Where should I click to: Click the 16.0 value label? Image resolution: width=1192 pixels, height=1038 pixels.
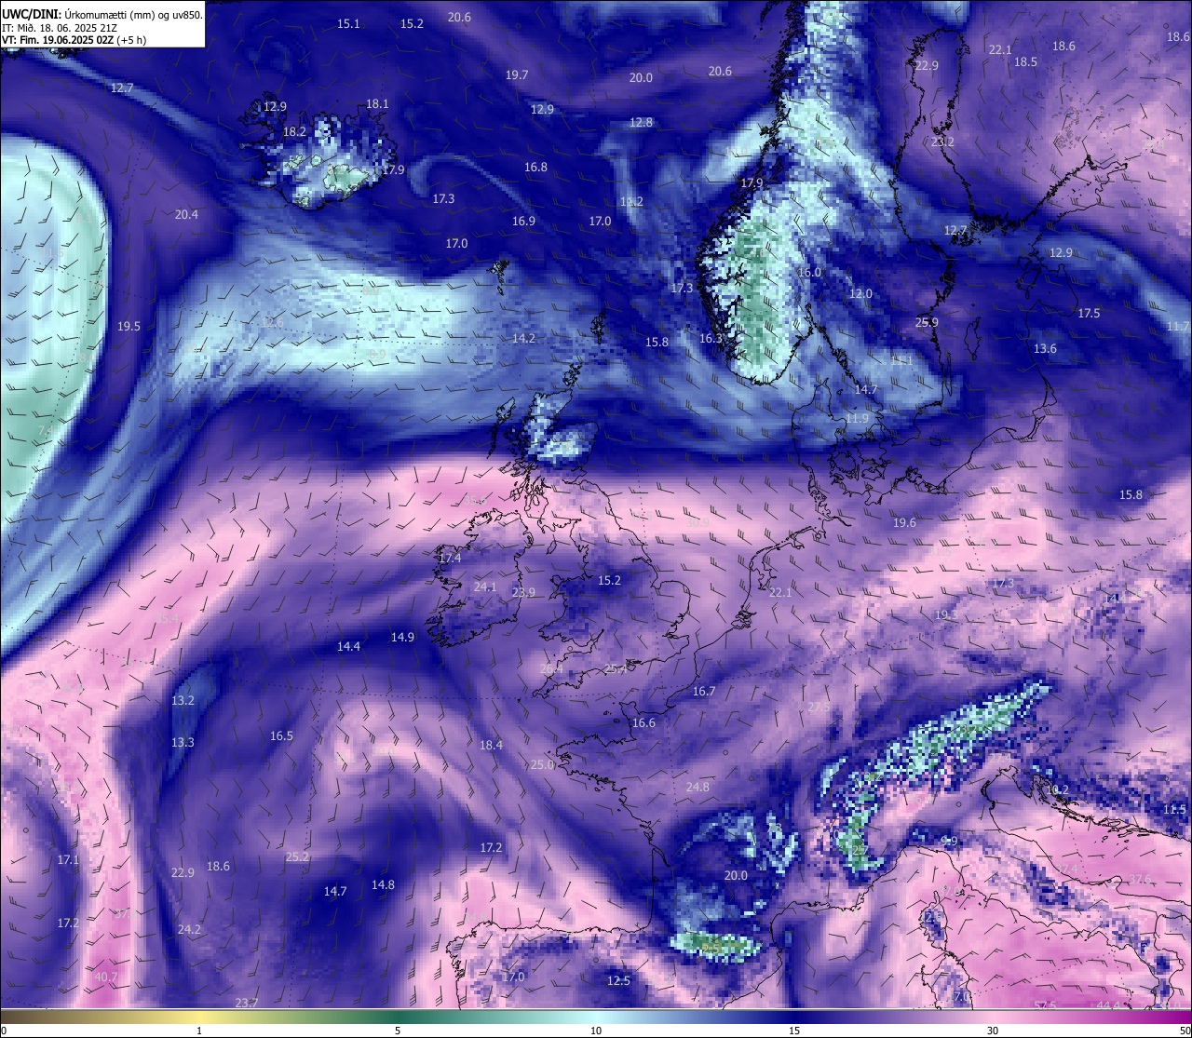(x=809, y=272)
